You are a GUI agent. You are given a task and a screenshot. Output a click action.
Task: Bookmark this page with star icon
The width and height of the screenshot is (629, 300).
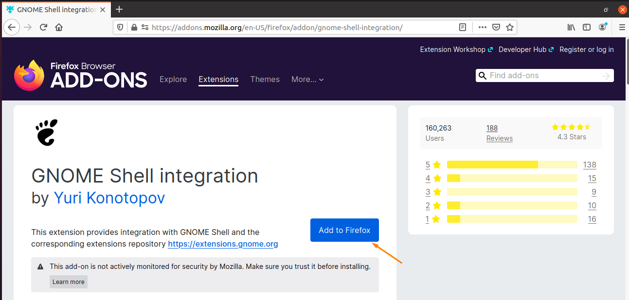click(x=510, y=28)
